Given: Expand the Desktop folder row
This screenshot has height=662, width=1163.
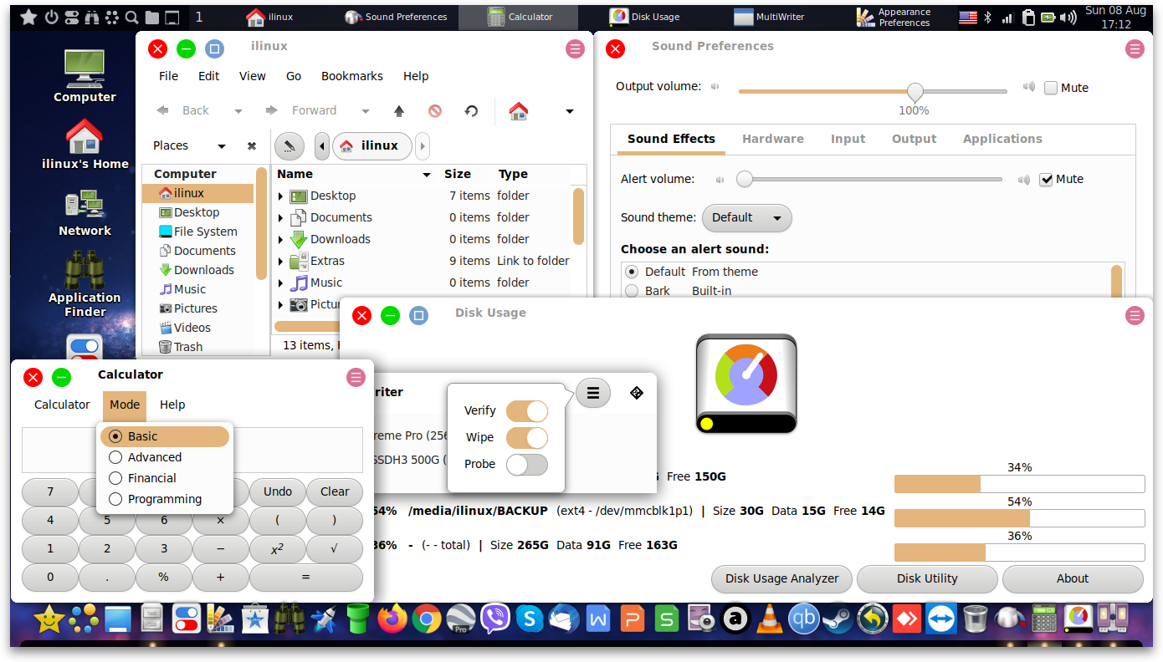Looking at the screenshot, I should coord(281,196).
